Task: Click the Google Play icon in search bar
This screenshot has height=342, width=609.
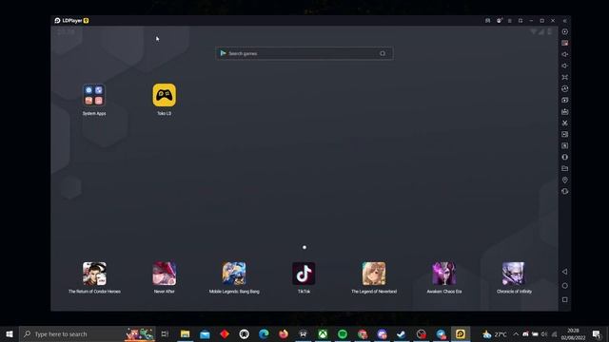Action: 223,53
